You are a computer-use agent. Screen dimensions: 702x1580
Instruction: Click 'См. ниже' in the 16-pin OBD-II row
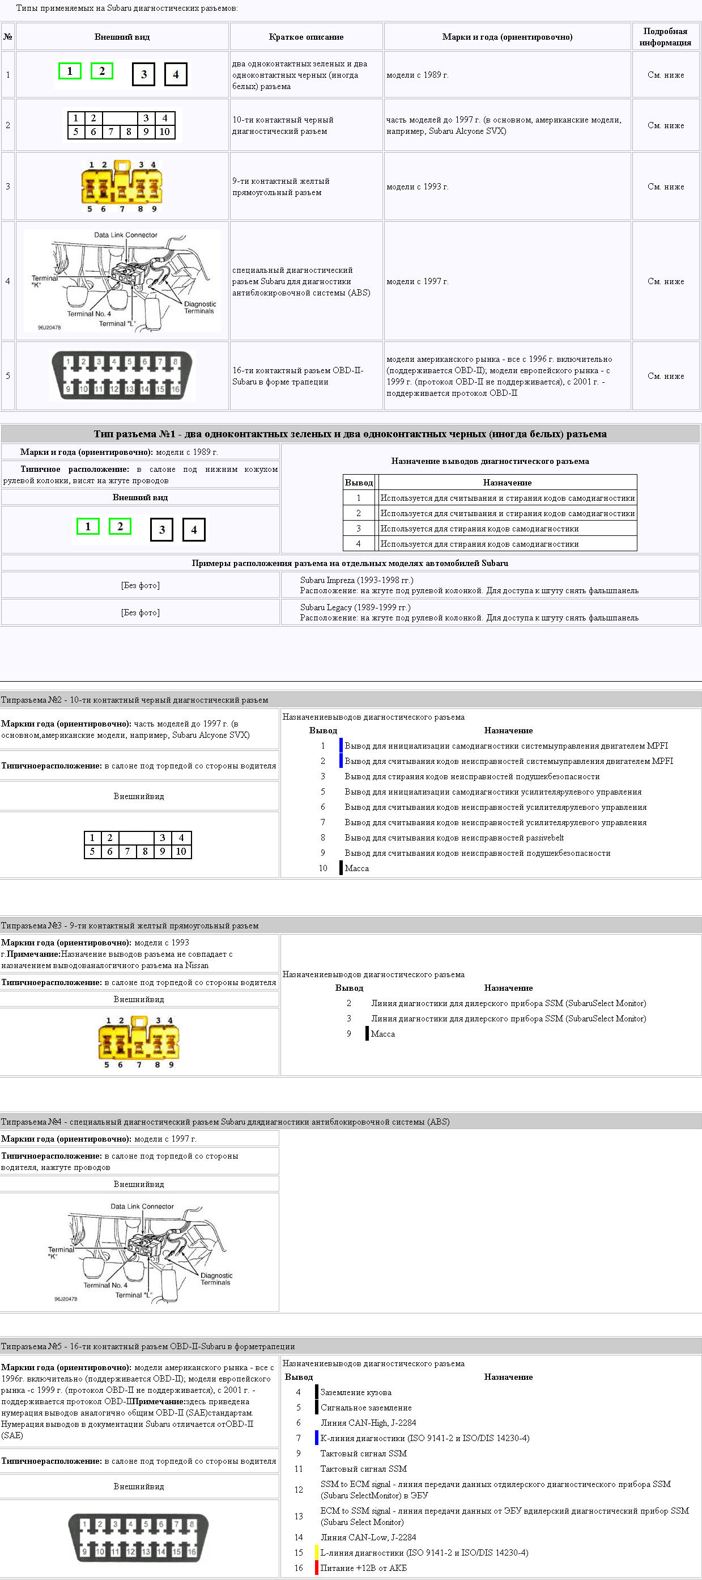coord(666,376)
